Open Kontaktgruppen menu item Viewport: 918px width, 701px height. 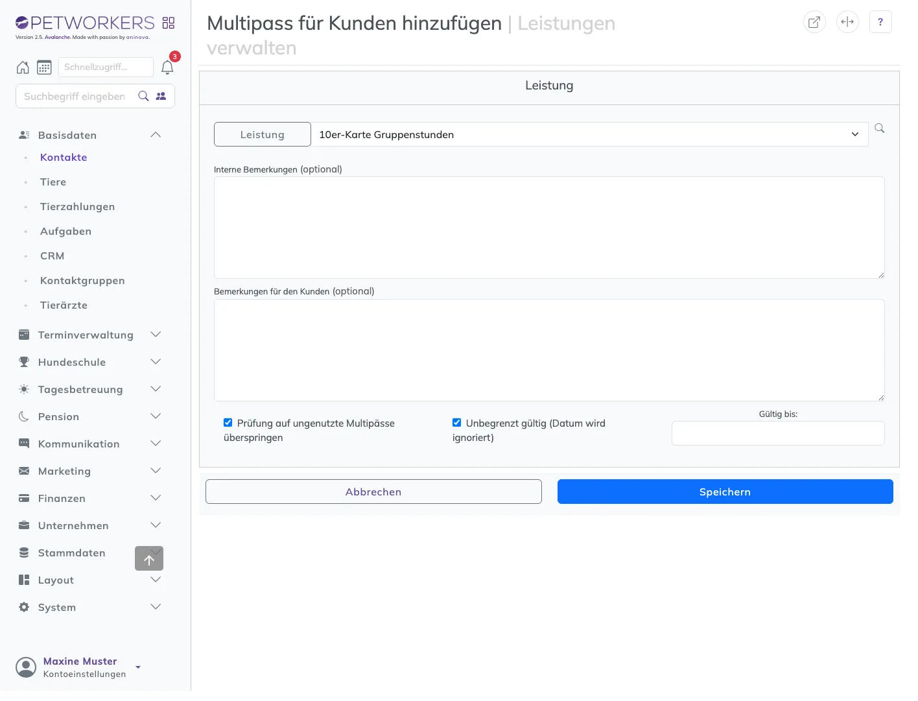tap(82, 281)
